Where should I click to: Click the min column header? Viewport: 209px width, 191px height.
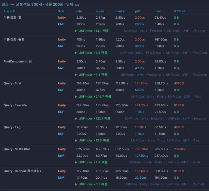79,11
